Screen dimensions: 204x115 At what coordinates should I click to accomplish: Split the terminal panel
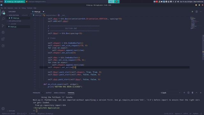[188, 93]
